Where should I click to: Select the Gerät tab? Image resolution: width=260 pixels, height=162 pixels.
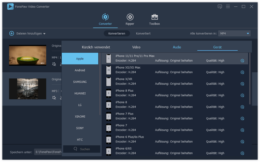pos(217,47)
